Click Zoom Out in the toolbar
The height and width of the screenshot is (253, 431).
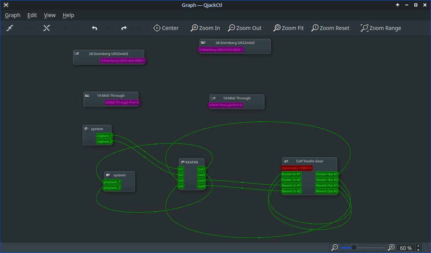(x=244, y=28)
